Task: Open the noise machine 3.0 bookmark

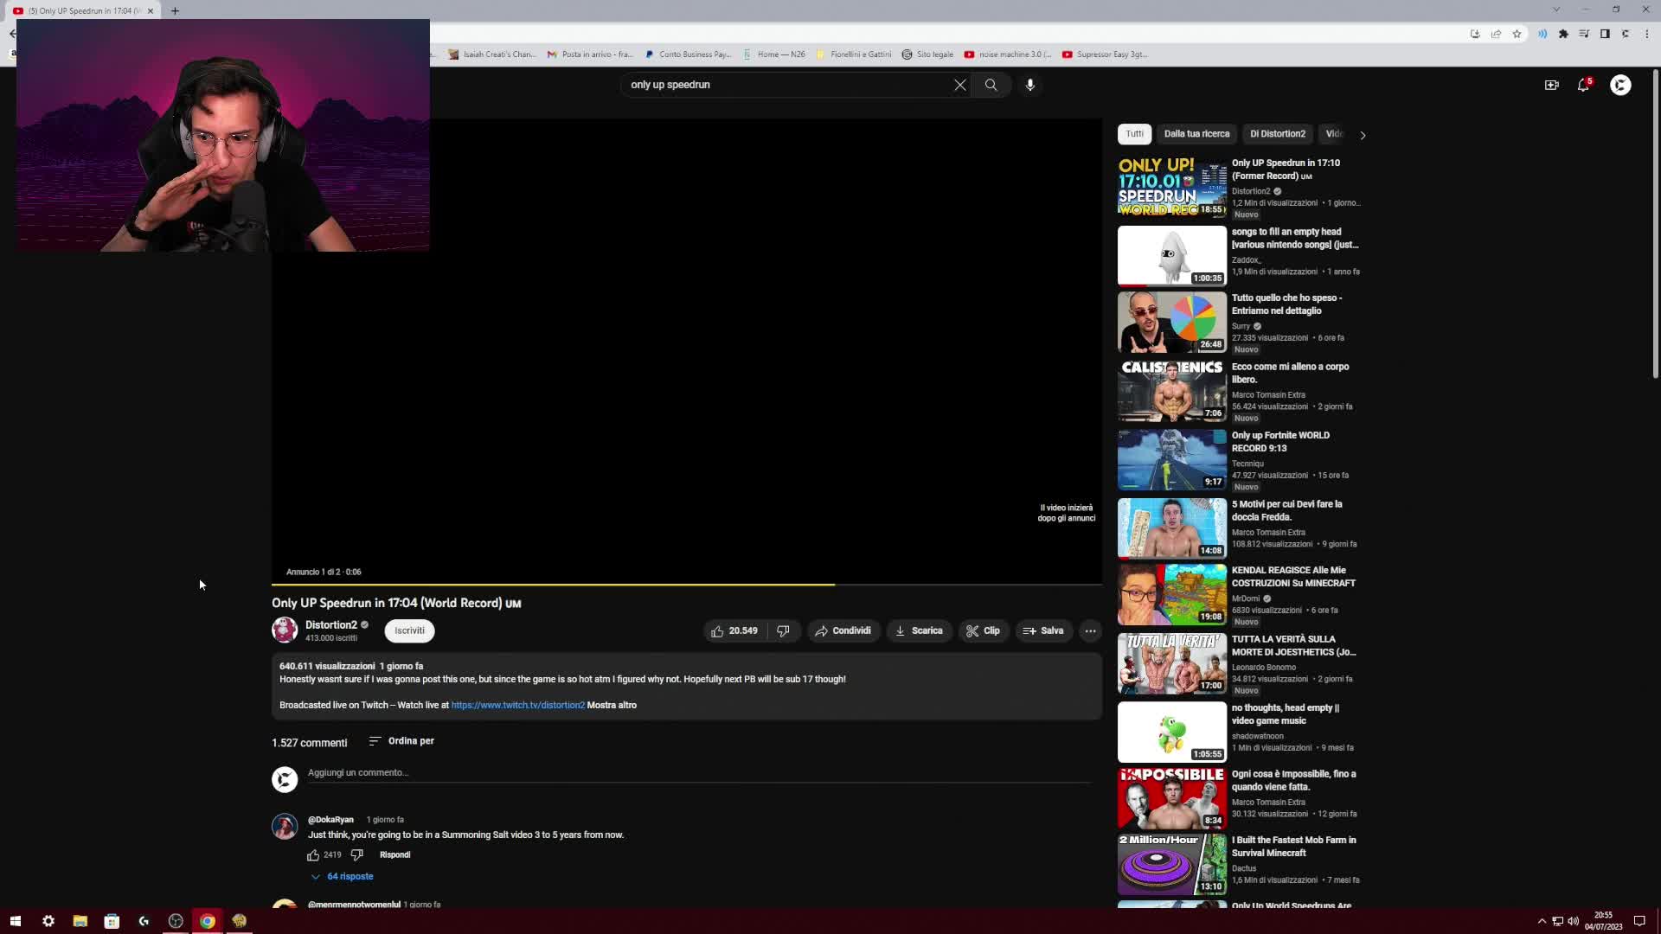Action: [x=1008, y=54]
